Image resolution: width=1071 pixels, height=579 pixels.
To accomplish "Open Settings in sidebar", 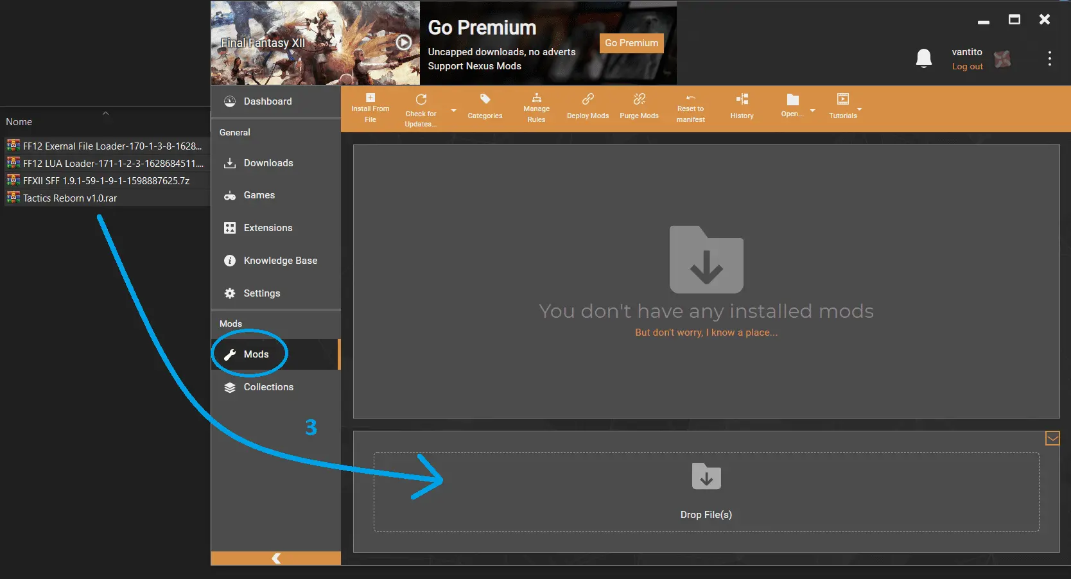I will coord(275,293).
